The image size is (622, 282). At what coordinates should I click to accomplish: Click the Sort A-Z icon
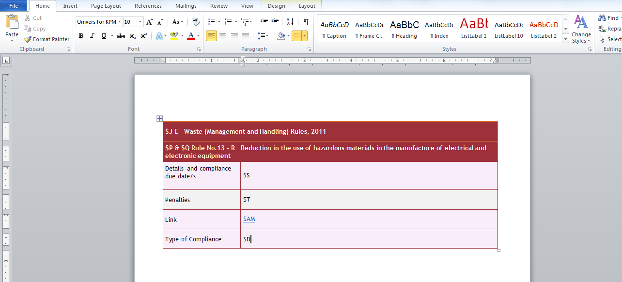290,22
